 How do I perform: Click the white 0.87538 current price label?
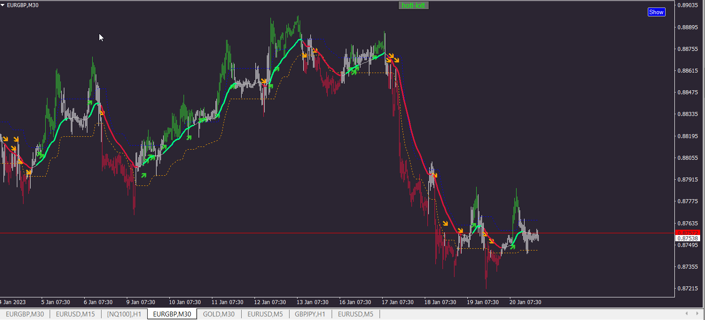(687, 239)
